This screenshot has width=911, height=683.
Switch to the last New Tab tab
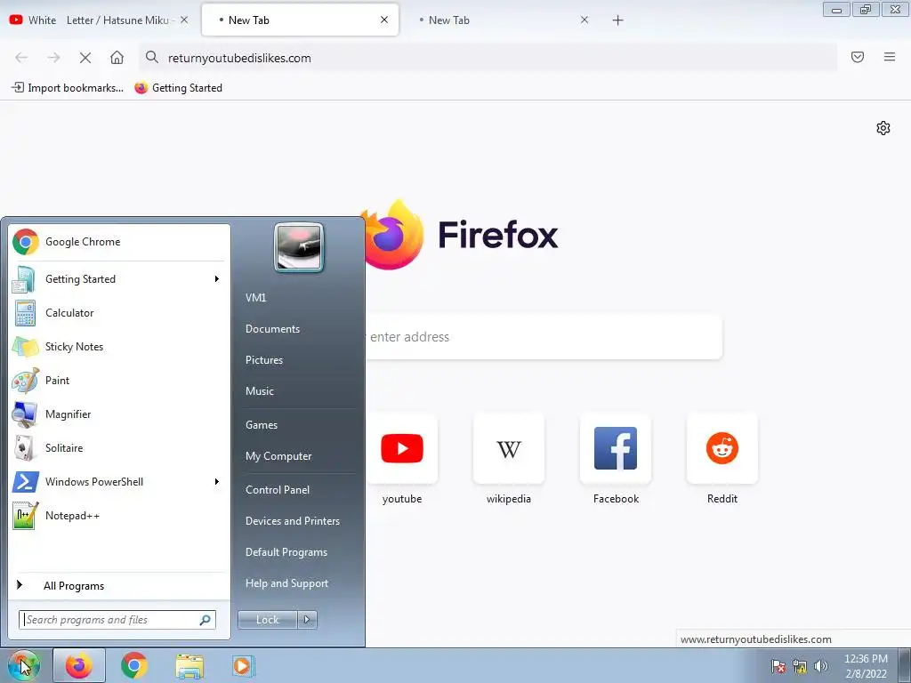pyautogui.click(x=500, y=20)
